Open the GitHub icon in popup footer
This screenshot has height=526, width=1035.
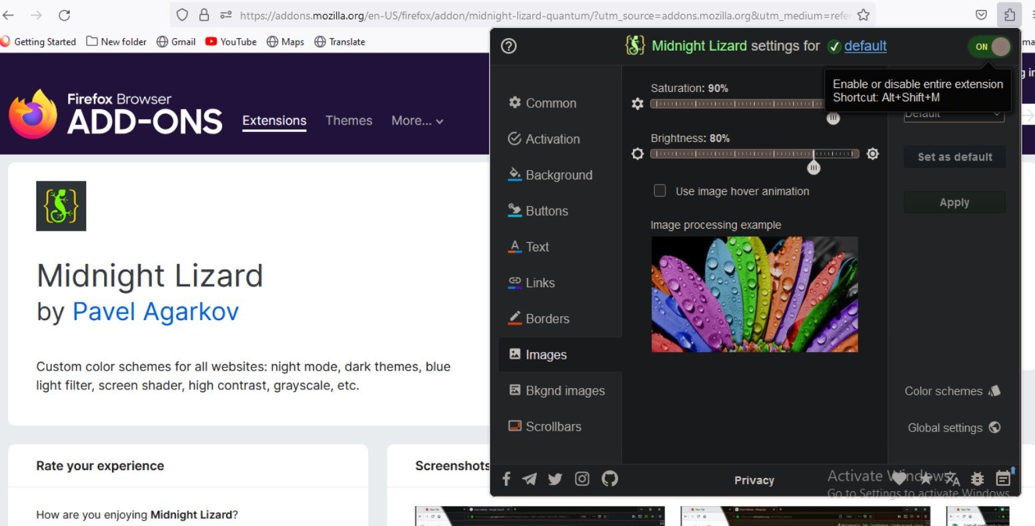click(610, 478)
